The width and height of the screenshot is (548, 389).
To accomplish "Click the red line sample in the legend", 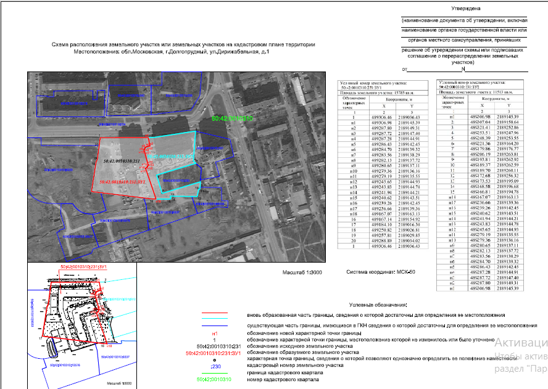I will tap(215, 313).
